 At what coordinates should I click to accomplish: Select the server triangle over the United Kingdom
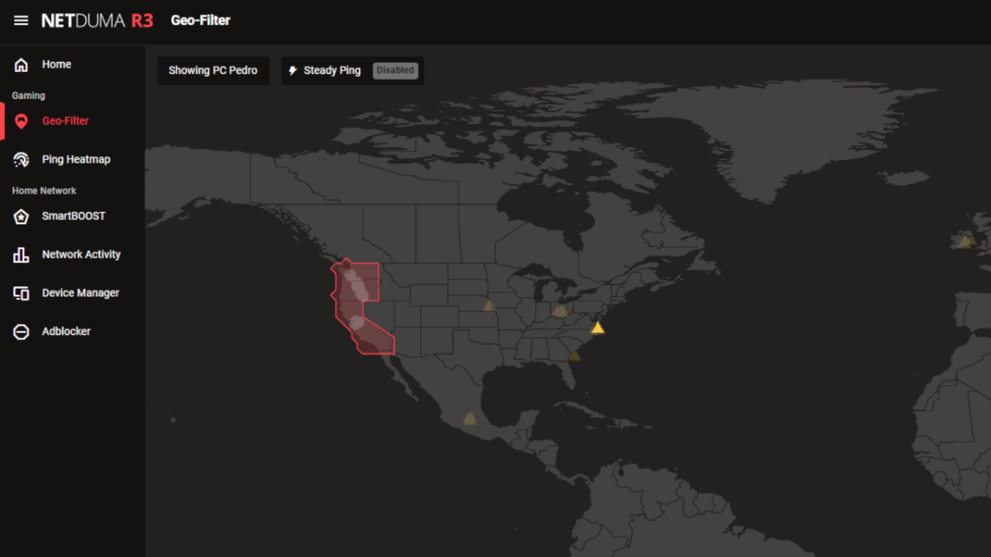965,242
